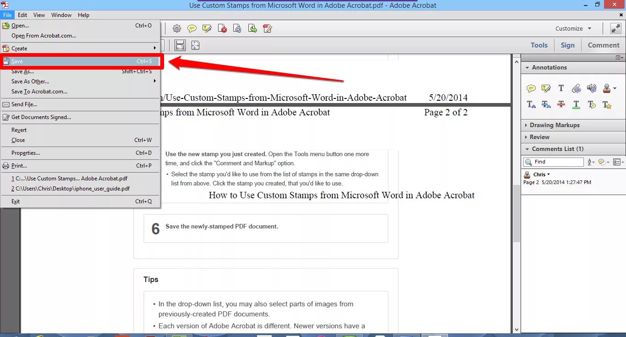Click the Find comments search field
Image resolution: width=626 pixels, height=337 pixels.
(x=554, y=162)
